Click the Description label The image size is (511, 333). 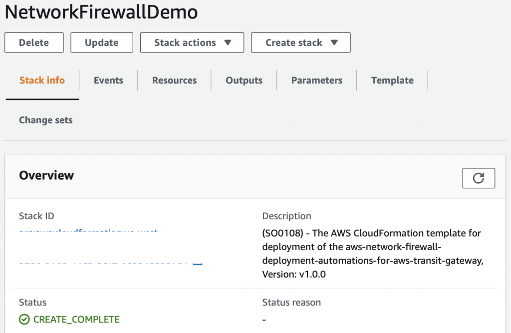click(287, 216)
